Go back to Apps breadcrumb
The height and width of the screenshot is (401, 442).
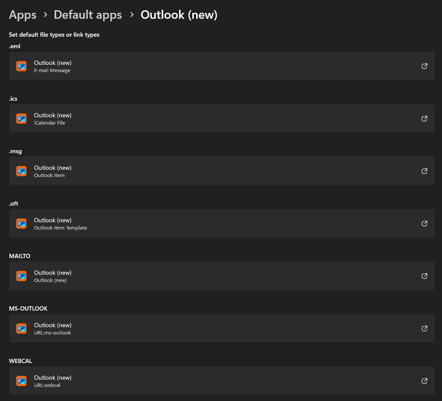pos(23,15)
